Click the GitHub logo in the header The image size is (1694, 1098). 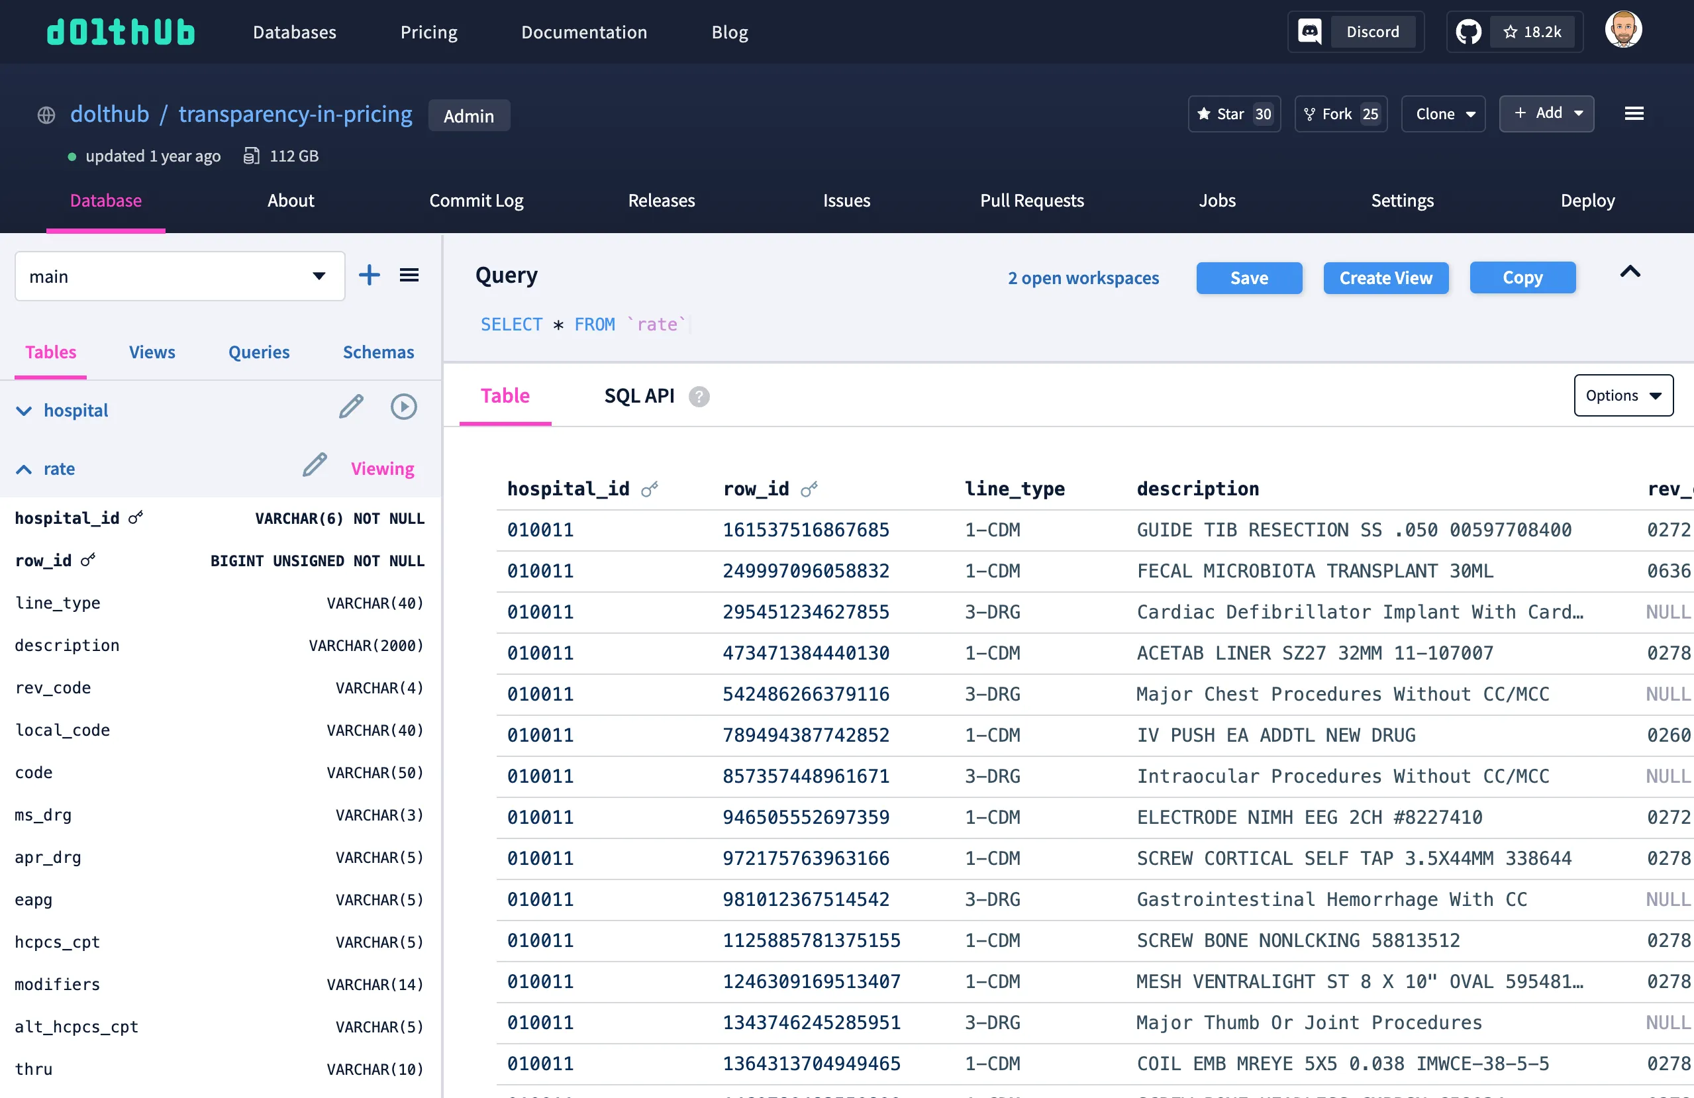click(1468, 30)
